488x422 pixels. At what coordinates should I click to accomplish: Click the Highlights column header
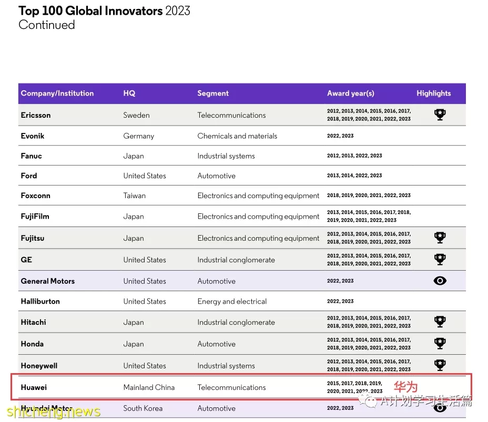pyautogui.click(x=433, y=94)
